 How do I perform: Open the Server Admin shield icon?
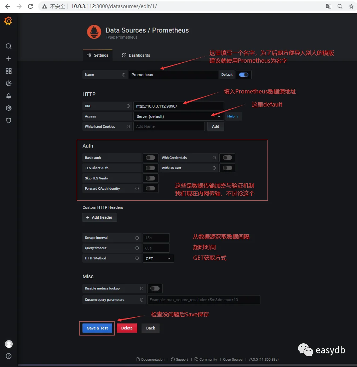pyautogui.click(x=8, y=121)
